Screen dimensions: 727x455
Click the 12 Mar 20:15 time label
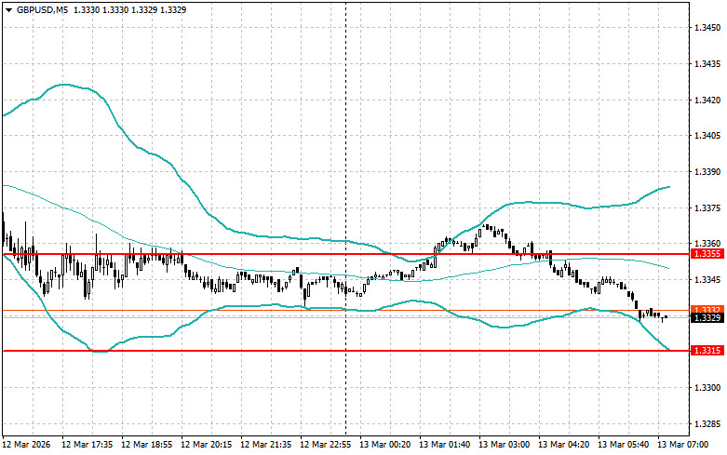coord(206,445)
